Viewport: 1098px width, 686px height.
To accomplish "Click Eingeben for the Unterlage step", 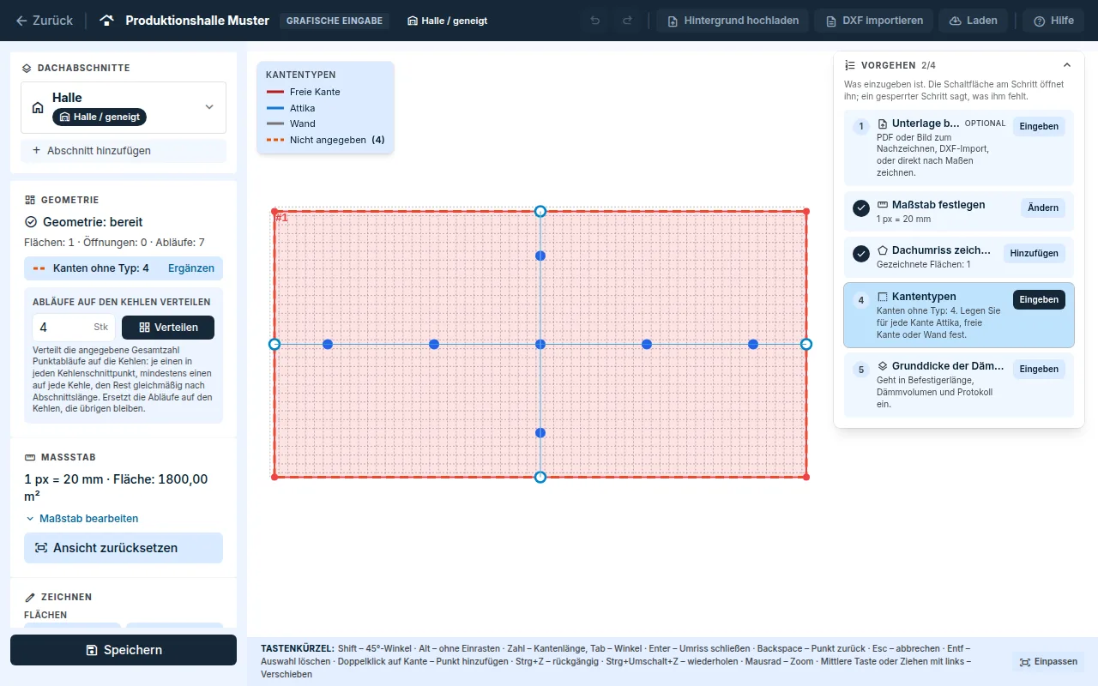I will pos(1039,126).
